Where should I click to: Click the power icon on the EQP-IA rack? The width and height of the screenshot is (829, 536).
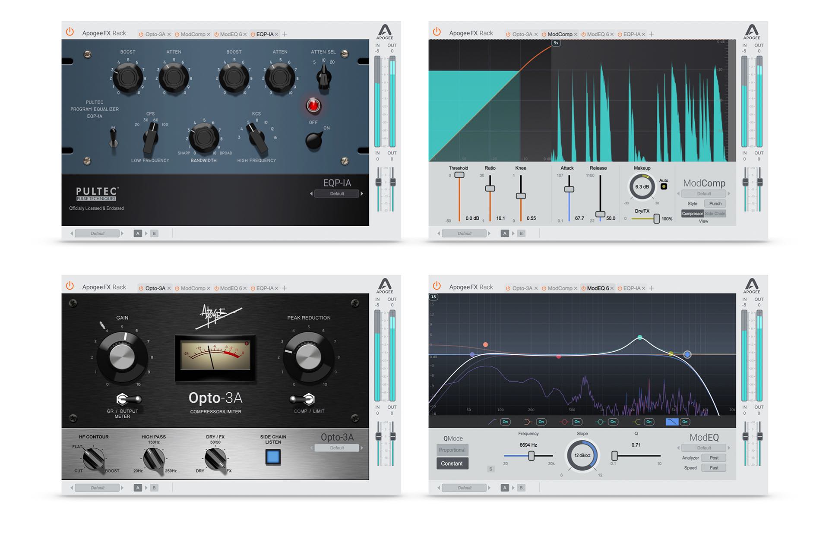[x=70, y=32]
